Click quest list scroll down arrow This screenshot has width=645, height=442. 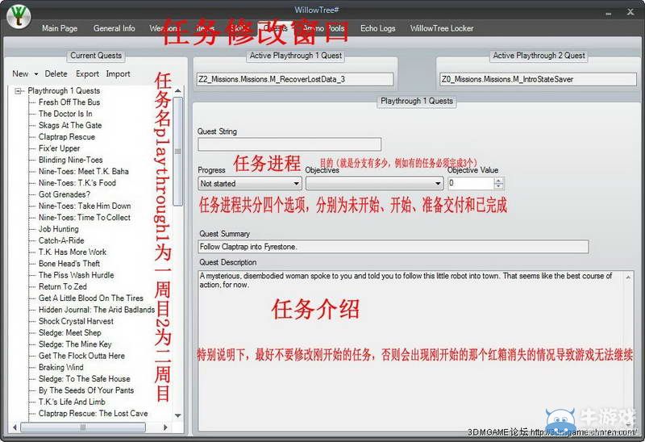point(177,415)
